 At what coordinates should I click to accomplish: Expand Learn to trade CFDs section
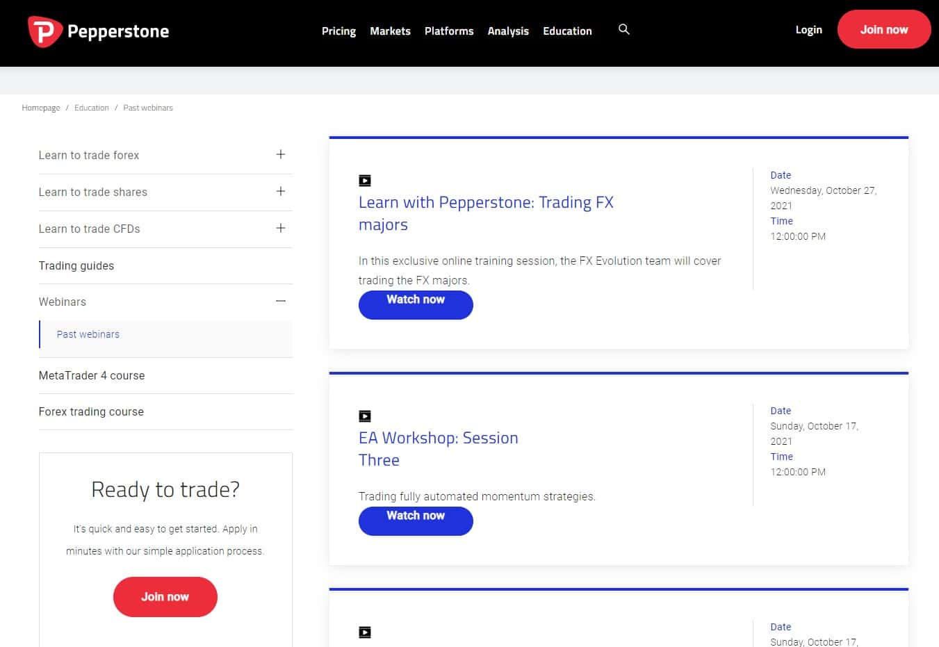click(x=165, y=229)
